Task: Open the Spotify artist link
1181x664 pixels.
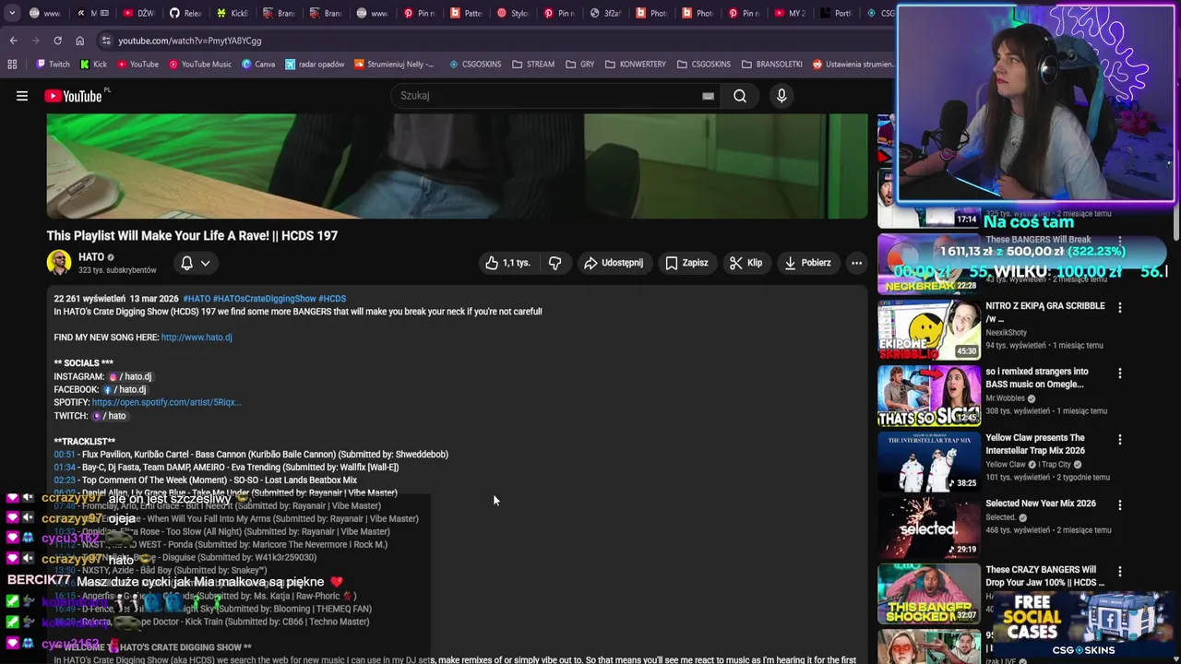Action: pyautogui.click(x=166, y=403)
